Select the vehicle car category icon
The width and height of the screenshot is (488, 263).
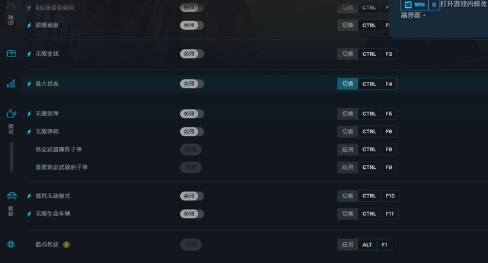pos(12,195)
